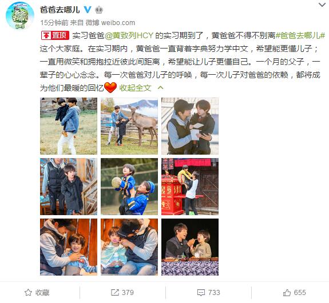Open the bottom-right photo at dining table
Screen dimensions: 329x303
pyautogui.click(x=190, y=247)
